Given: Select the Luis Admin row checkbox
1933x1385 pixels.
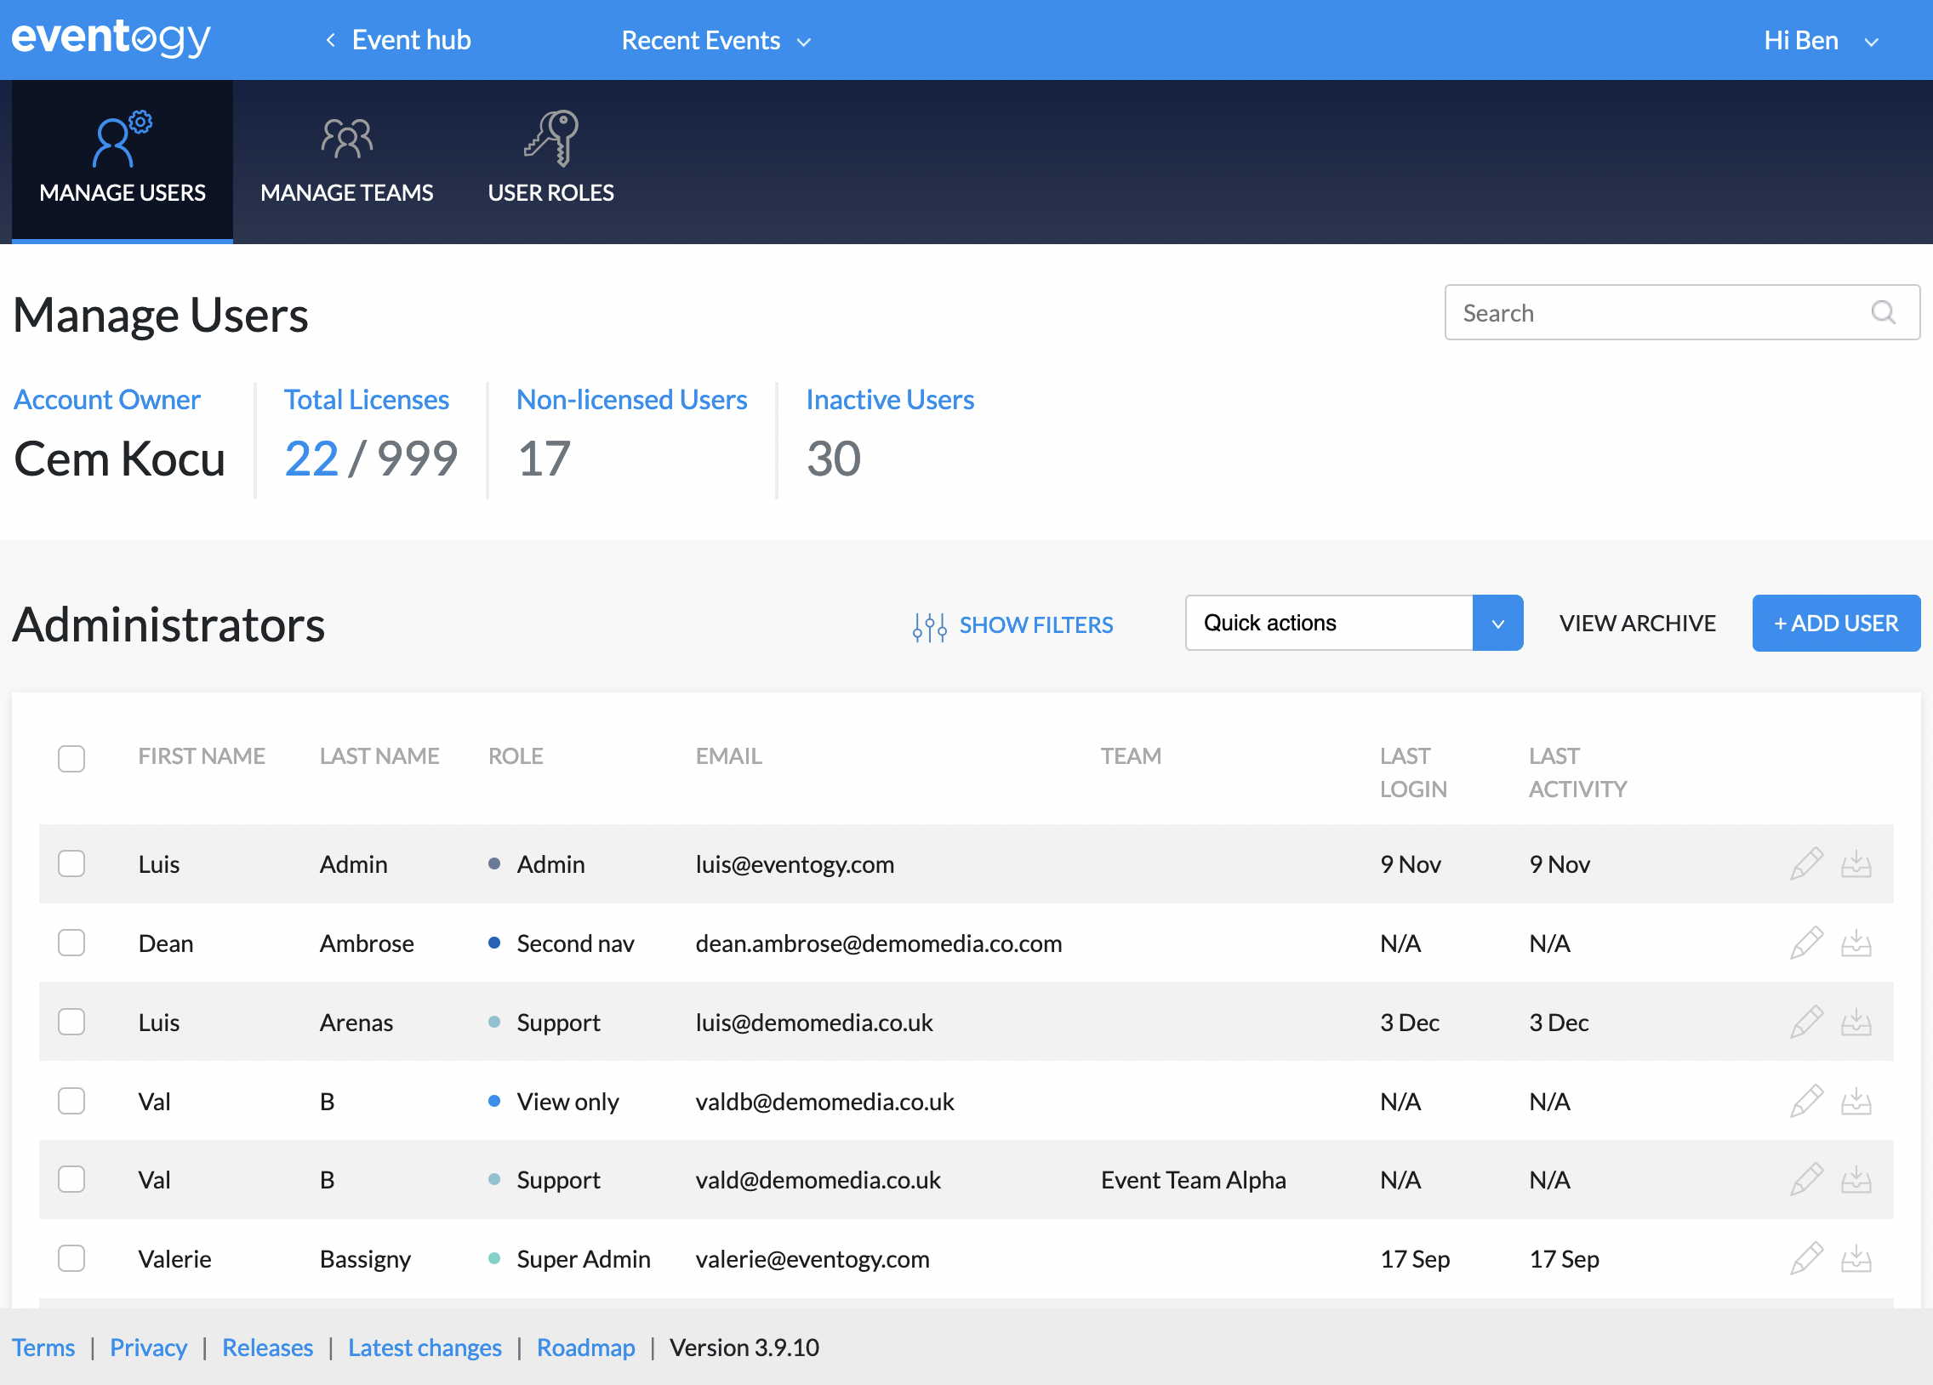Looking at the screenshot, I should pyautogui.click(x=71, y=863).
